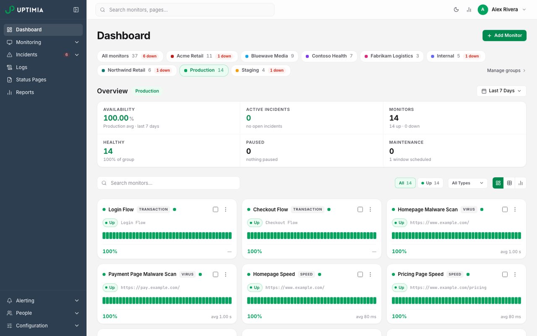Collapse the sidebar with the panel icon

click(76, 10)
